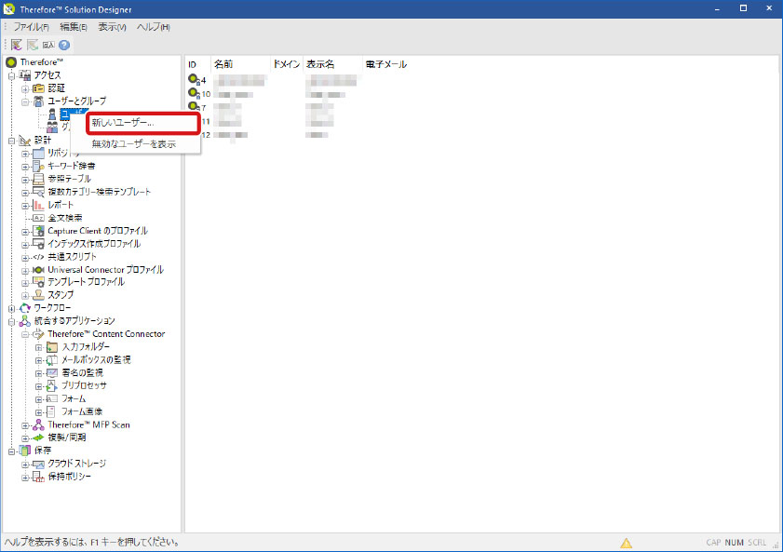The width and height of the screenshot is (783, 552).
Task: Click the ワークフロー workflow icon
Action: tap(25, 308)
